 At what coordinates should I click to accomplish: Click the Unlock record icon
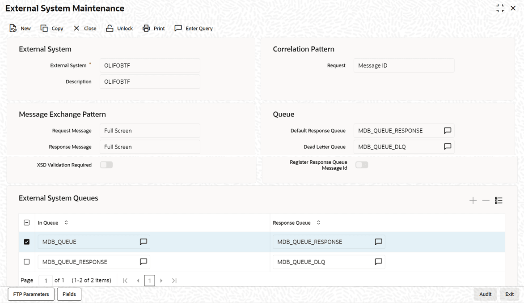tap(110, 28)
